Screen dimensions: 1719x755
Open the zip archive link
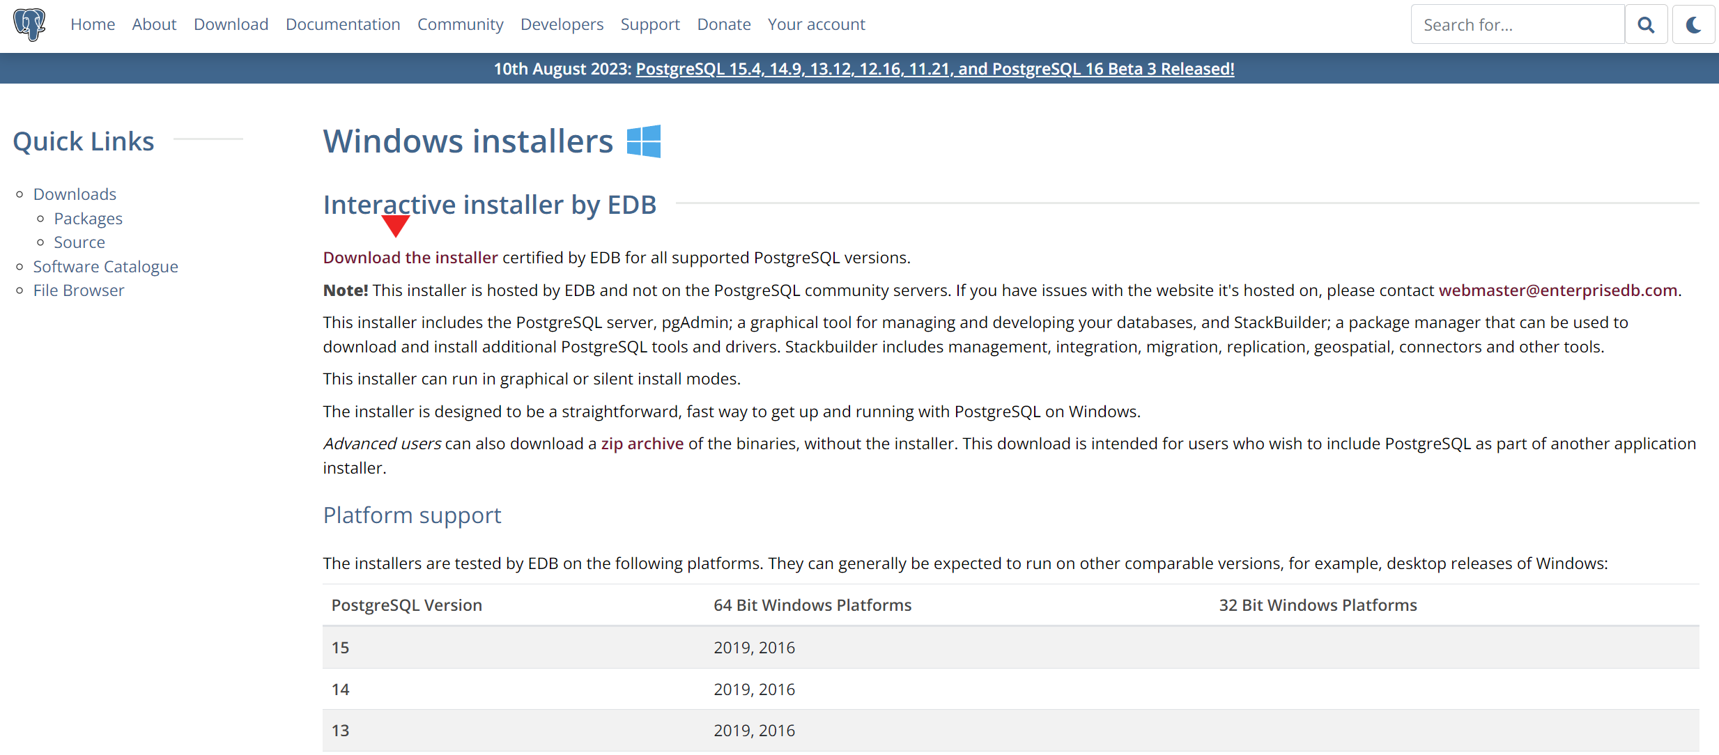point(642,444)
